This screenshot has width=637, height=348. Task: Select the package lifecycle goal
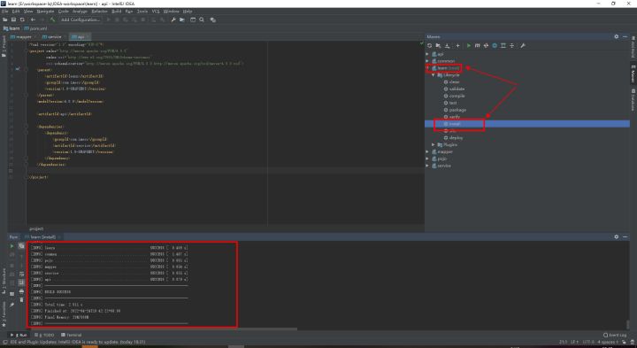click(455, 110)
